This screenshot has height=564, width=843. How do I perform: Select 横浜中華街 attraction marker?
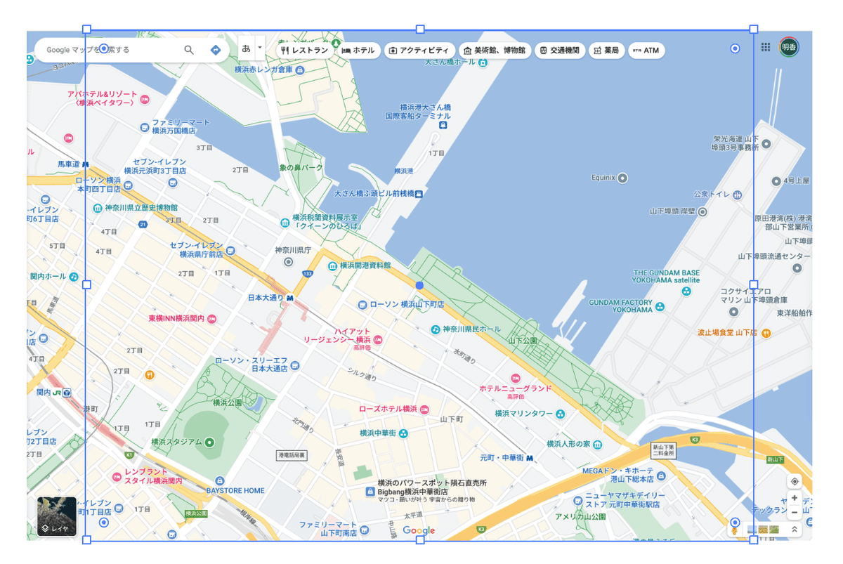(x=404, y=433)
